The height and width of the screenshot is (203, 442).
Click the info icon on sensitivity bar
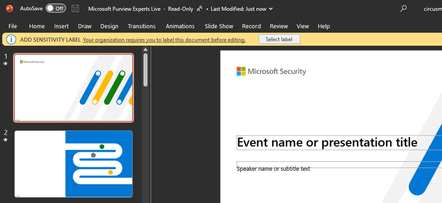(11, 40)
